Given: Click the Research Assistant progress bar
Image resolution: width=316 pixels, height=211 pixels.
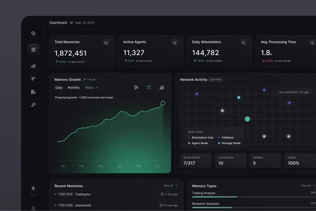Looking at the screenshot, I should 254,207.
